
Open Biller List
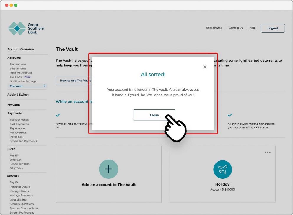pos(16,160)
